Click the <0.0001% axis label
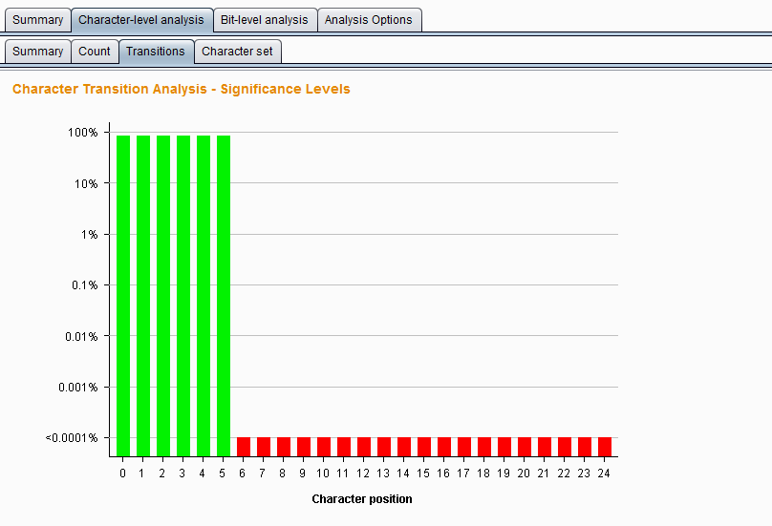This screenshot has width=772, height=526. (x=72, y=438)
